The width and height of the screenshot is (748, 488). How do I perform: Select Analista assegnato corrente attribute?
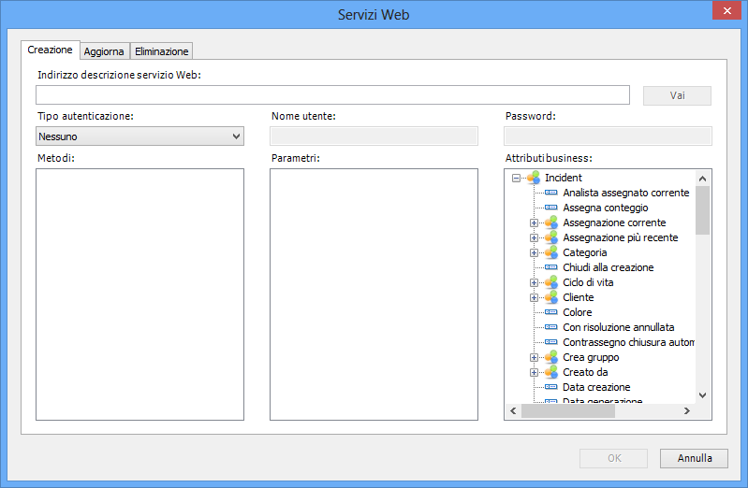[x=625, y=193]
